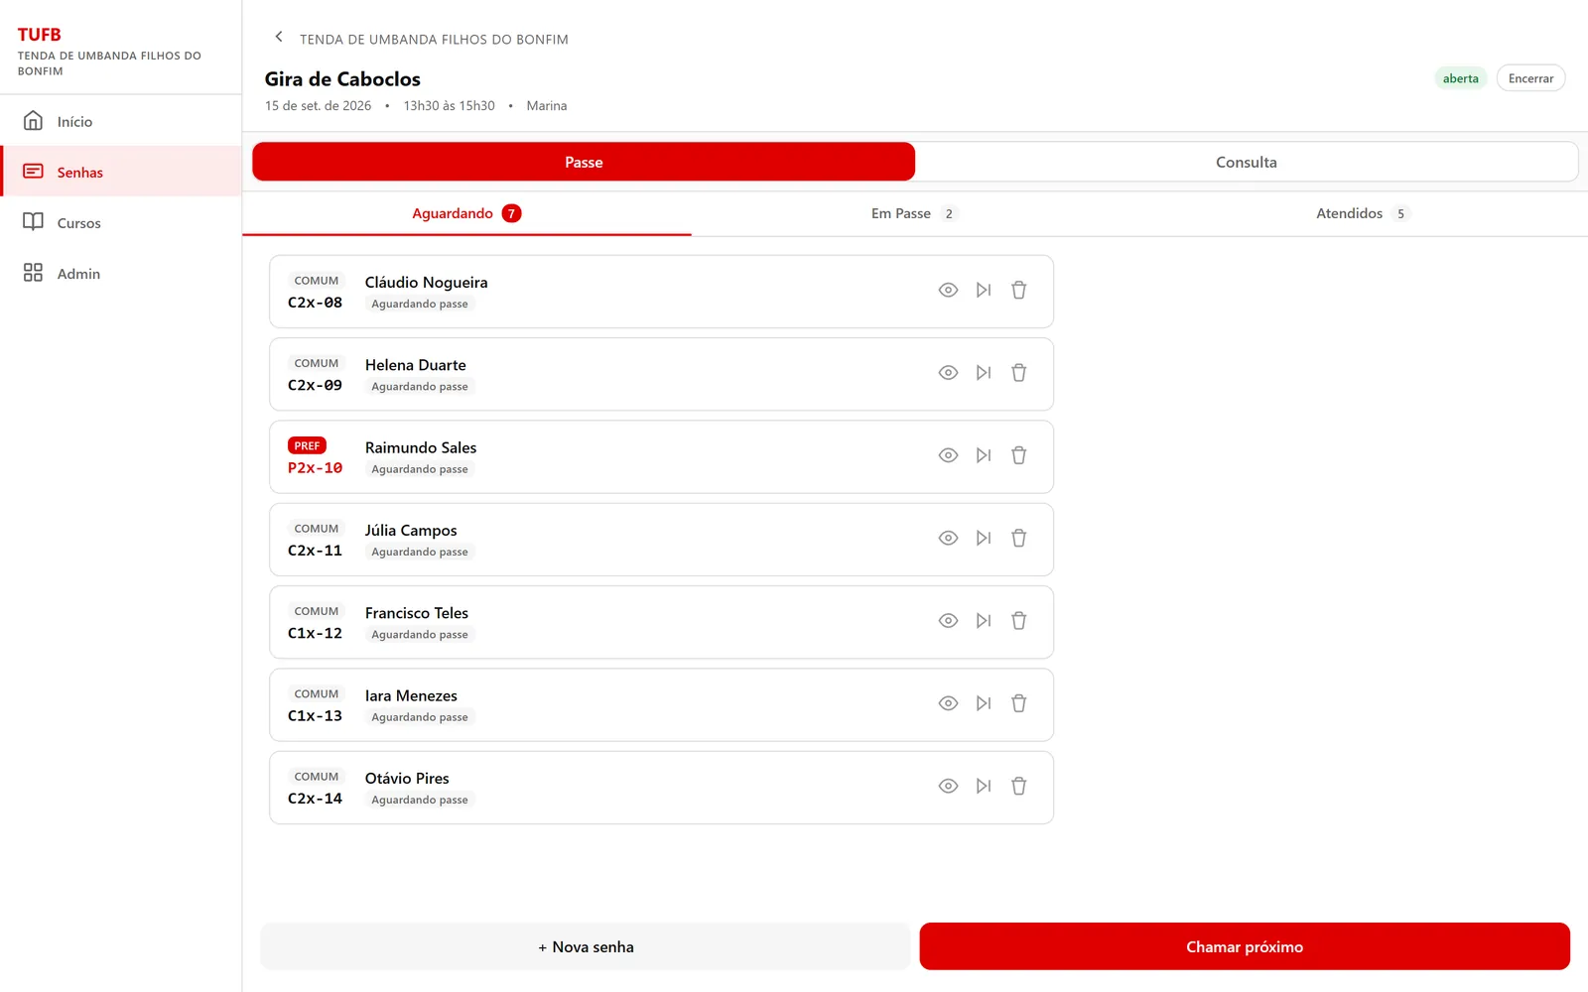Click the TUFB logo
This screenshot has height=992, width=1588.
tap(40, 35)
